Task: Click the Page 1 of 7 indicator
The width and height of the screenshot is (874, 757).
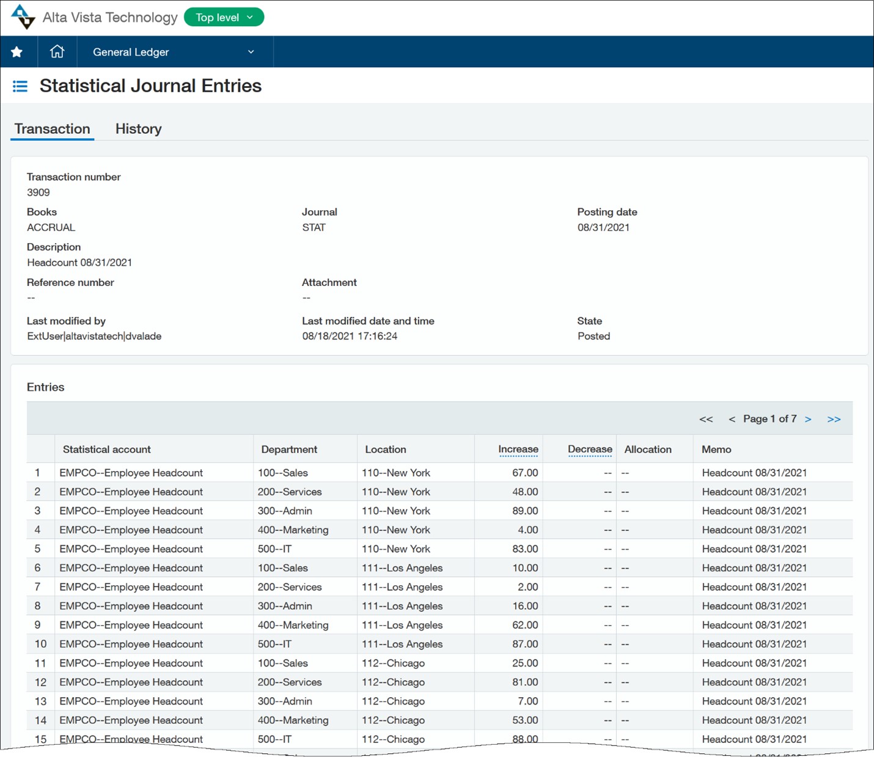Action: pos(770,419)
